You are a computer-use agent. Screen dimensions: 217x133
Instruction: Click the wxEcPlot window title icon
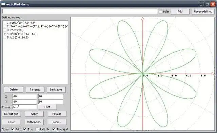(x=3, y=4)
